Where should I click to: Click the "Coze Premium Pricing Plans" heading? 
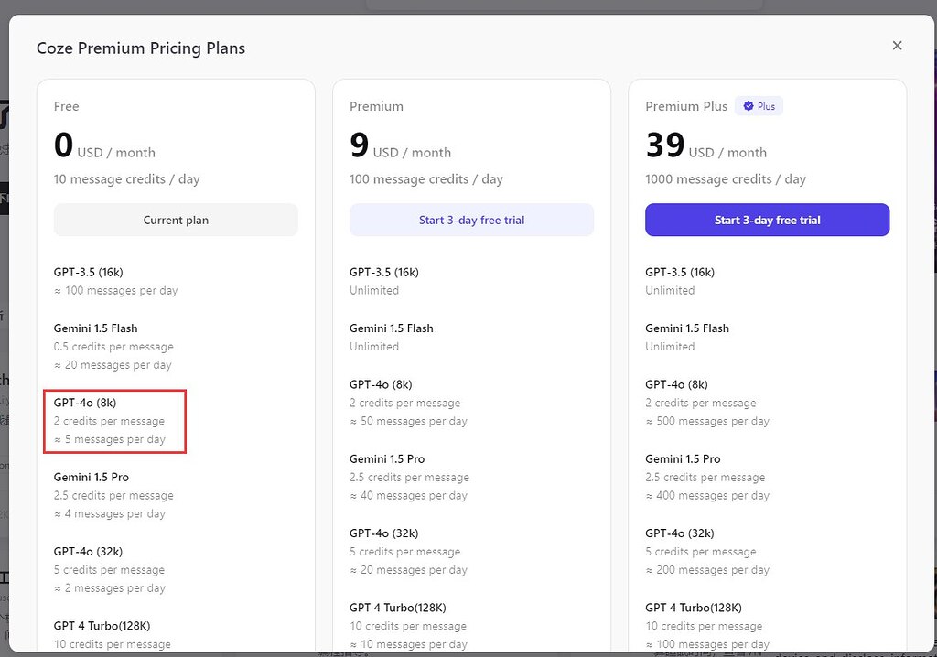(141, 48)
